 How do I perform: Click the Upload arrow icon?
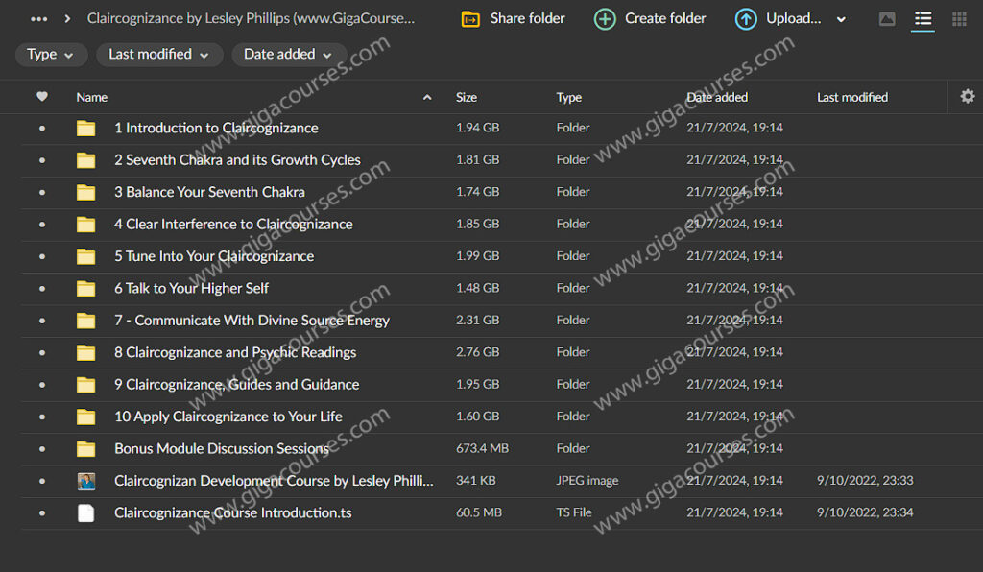click(746, 19)
